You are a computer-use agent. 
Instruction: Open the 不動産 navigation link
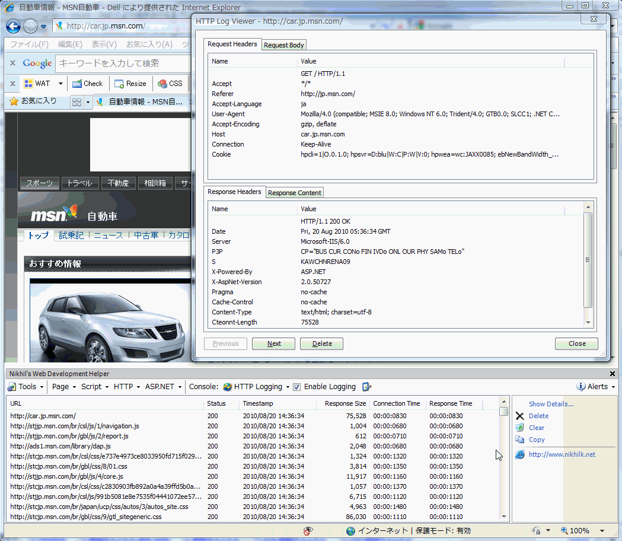click(118, 183)
